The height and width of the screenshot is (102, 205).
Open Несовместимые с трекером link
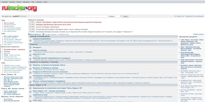[14, 49]
